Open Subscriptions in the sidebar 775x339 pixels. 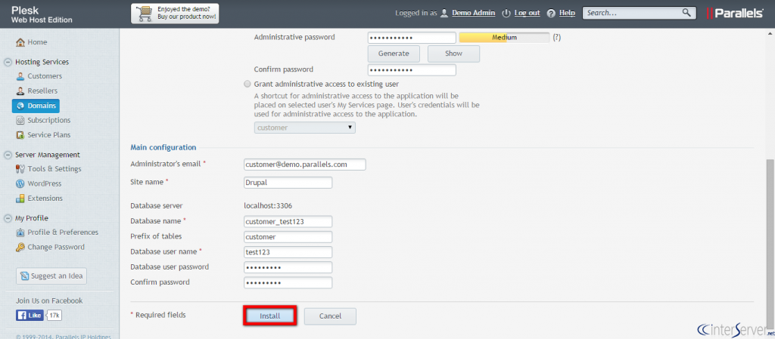tap(49, 120)
